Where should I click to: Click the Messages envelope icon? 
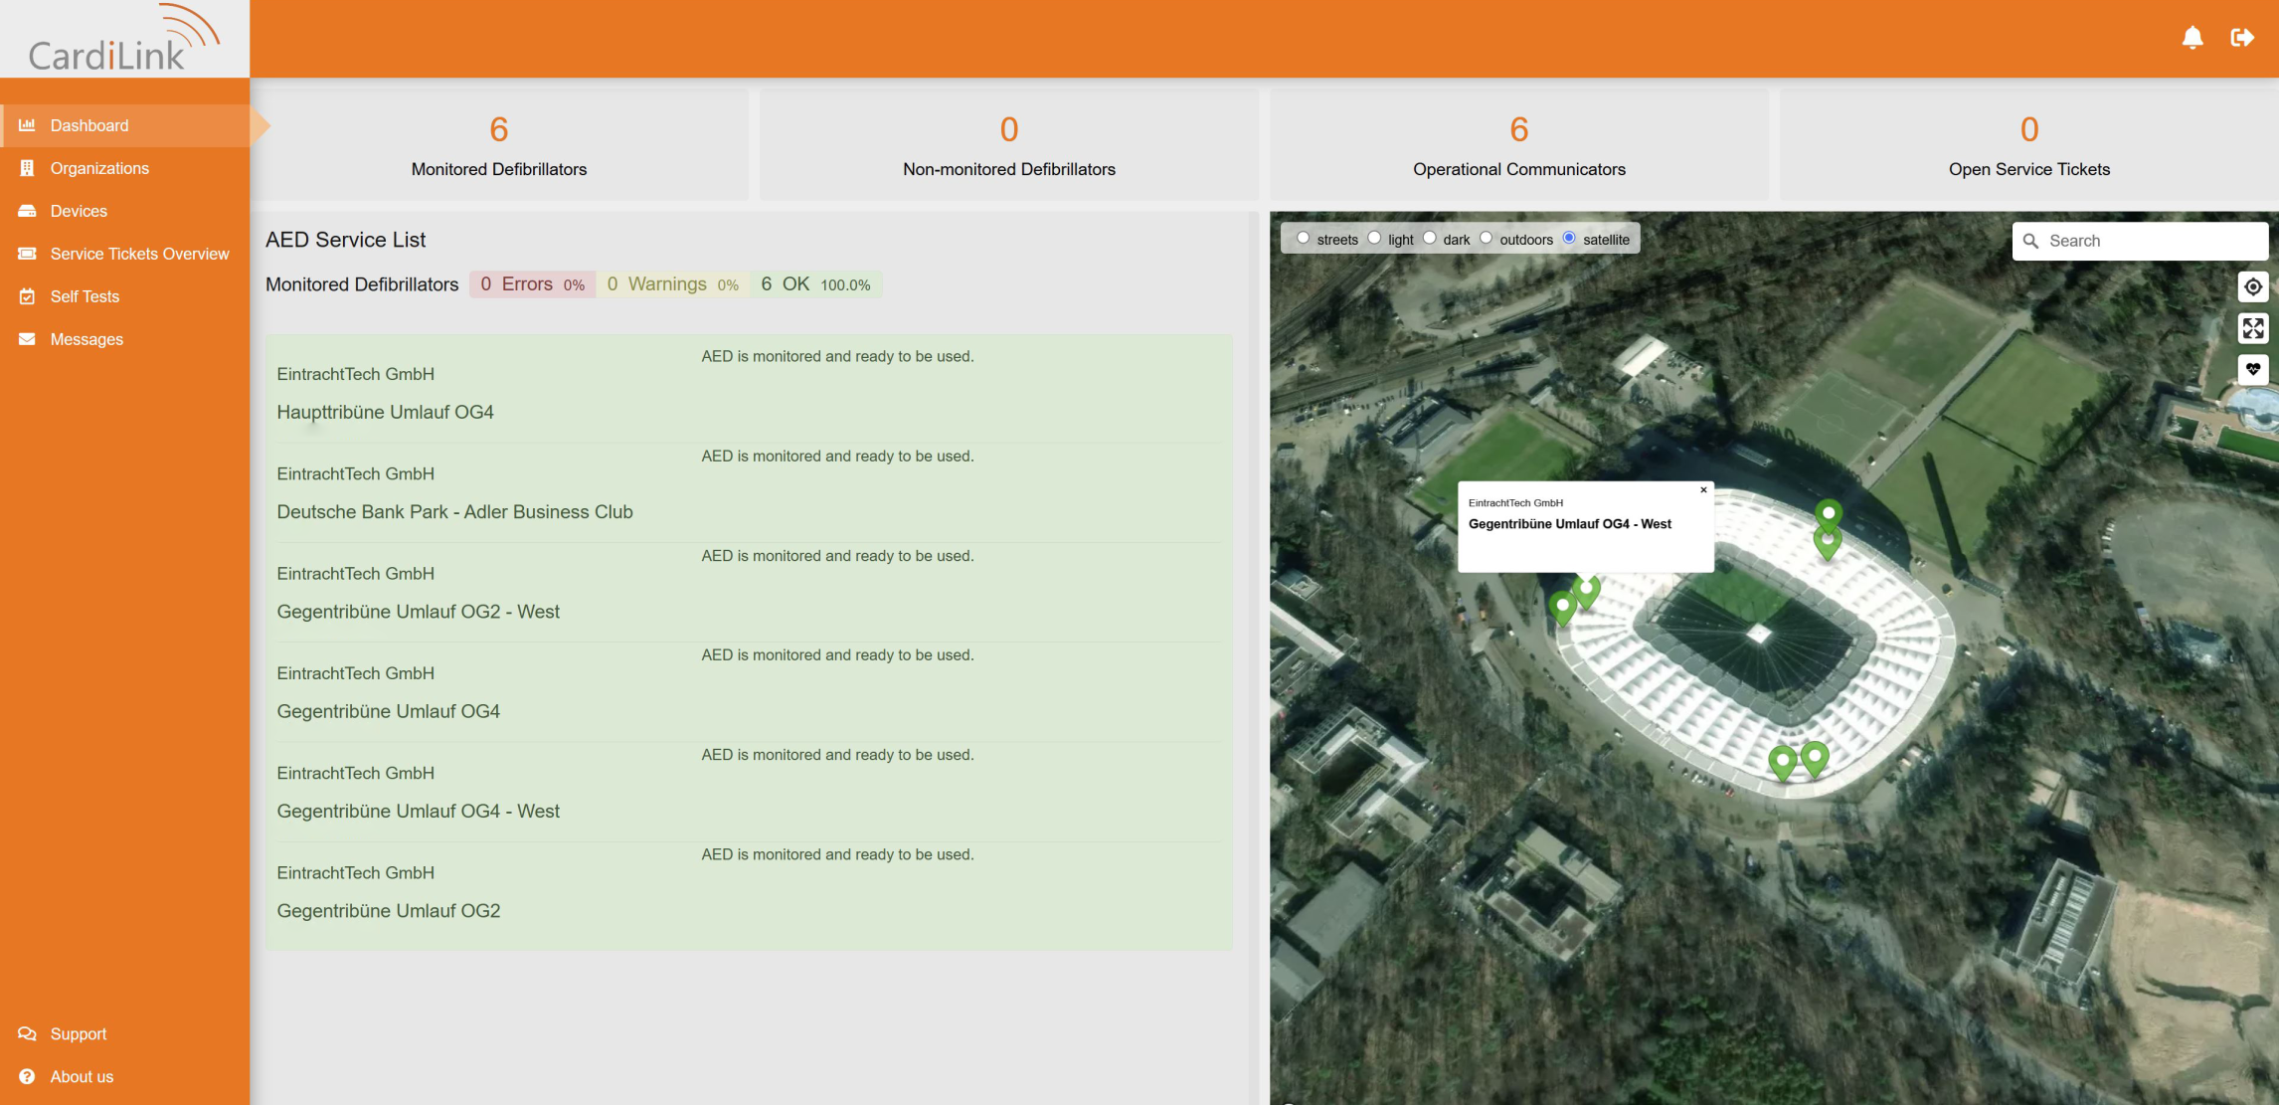(27, 339)
